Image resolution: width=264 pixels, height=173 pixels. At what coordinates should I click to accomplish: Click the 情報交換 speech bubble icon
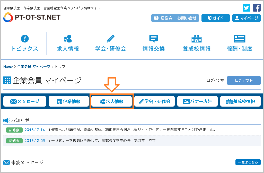click(153, 39)
